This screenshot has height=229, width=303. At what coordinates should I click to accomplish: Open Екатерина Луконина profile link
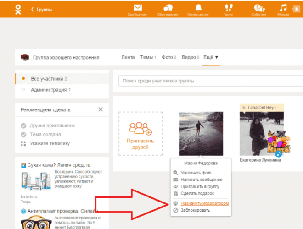[261, 161]
